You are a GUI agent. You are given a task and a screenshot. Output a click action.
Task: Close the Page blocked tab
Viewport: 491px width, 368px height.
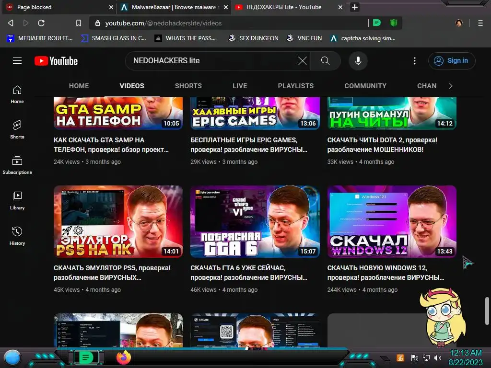pos(111,7)
